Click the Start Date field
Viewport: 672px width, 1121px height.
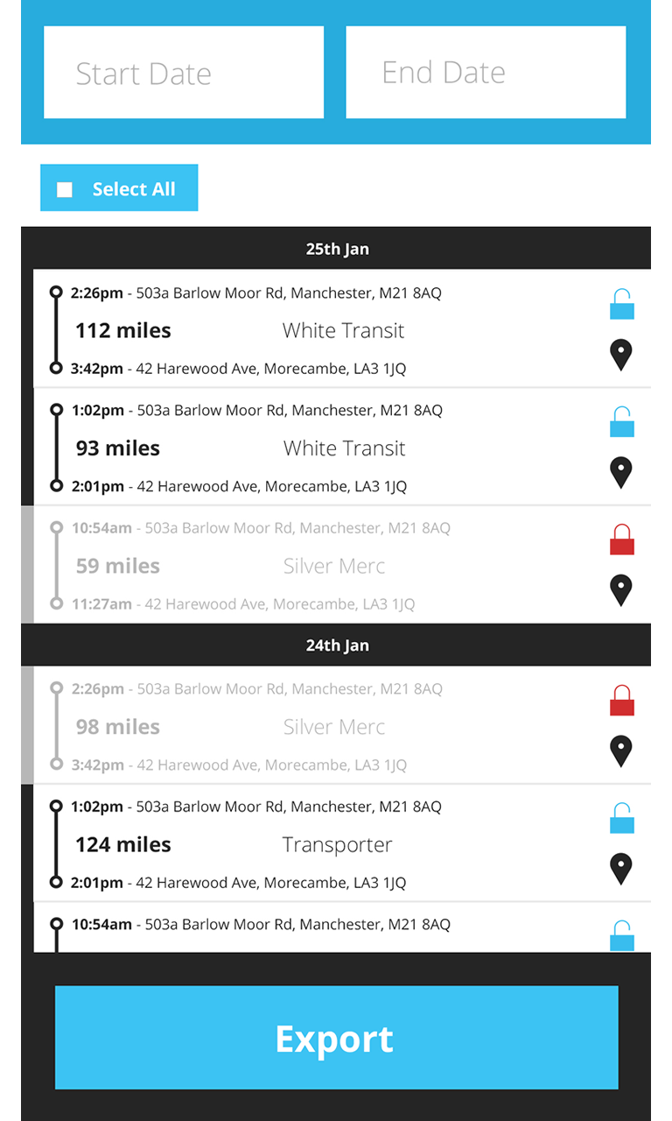click(x=184, y=73)
